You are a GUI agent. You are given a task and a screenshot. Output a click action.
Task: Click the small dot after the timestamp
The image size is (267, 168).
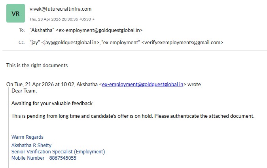pos(93,19)
